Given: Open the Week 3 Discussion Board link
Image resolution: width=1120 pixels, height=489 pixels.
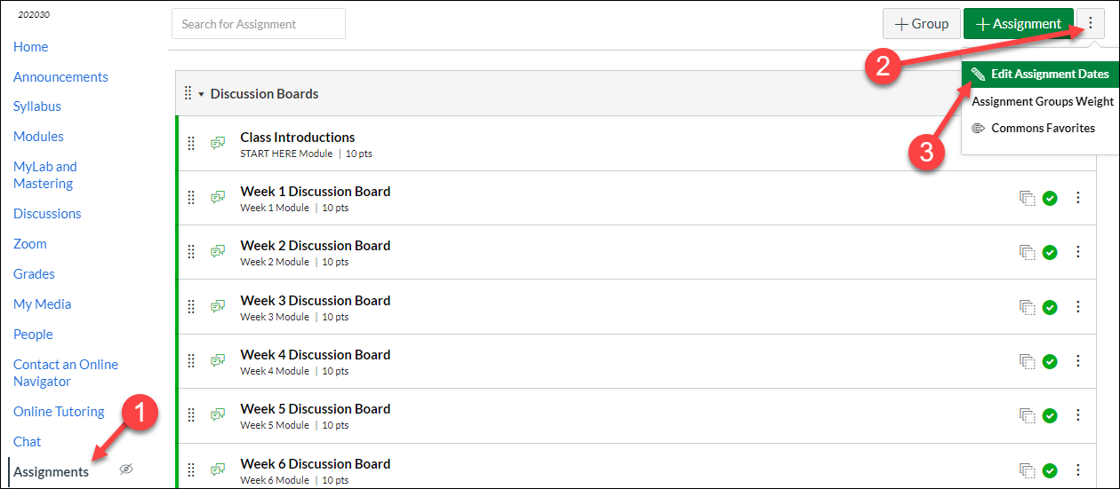Looking at the screenshot, I should [316, 300].
